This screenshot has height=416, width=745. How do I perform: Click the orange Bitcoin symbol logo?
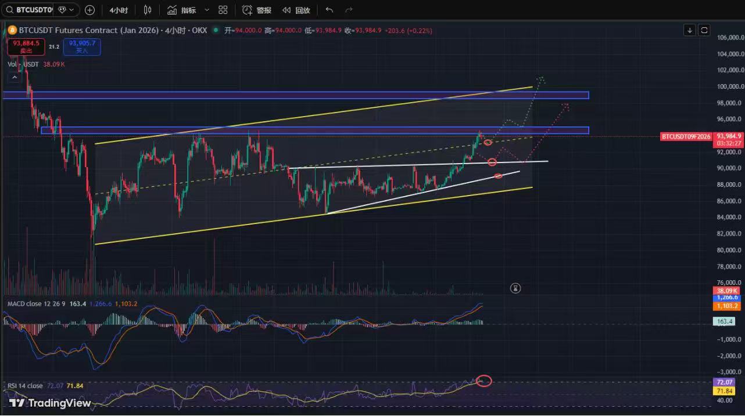[12, 30]
